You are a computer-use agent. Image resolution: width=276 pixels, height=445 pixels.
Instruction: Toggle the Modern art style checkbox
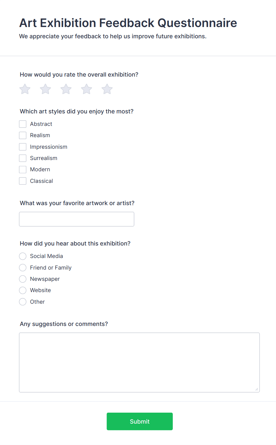coord(23,169)
